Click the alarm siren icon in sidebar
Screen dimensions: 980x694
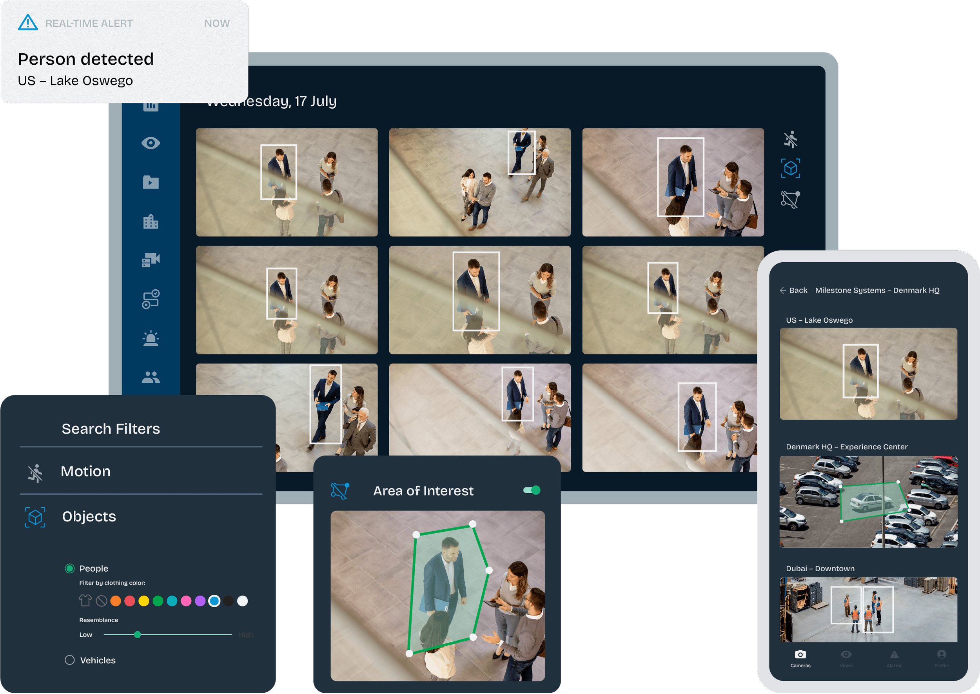tap(151, 338)
